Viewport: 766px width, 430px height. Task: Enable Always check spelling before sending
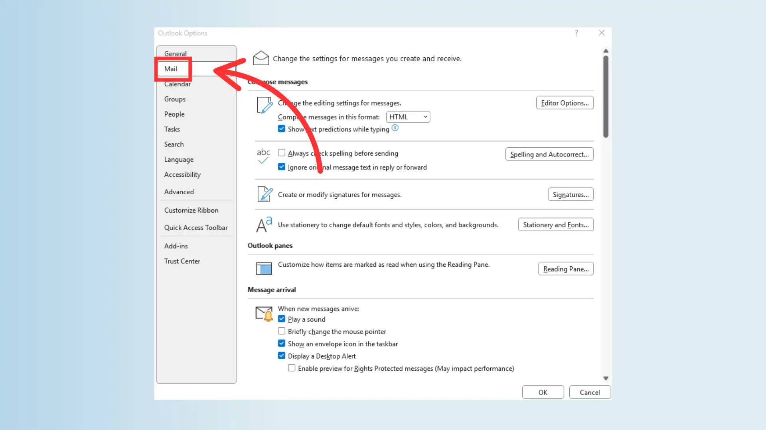282,152
